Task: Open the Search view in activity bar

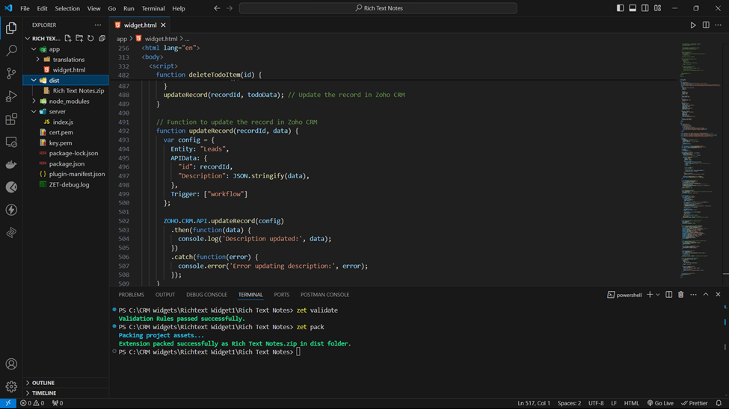Action: pyautogui.click(x=11, y=51)
